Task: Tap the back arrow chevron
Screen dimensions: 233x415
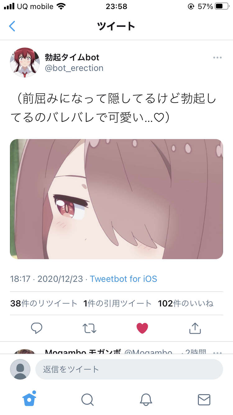Action: (12, 26)
